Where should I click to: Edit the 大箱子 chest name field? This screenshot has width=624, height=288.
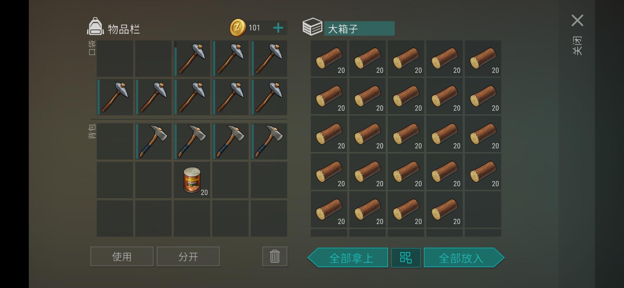click(359, 29)
